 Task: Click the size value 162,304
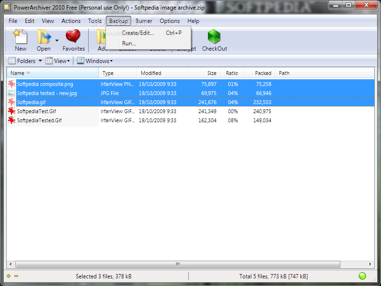(207, 120)
